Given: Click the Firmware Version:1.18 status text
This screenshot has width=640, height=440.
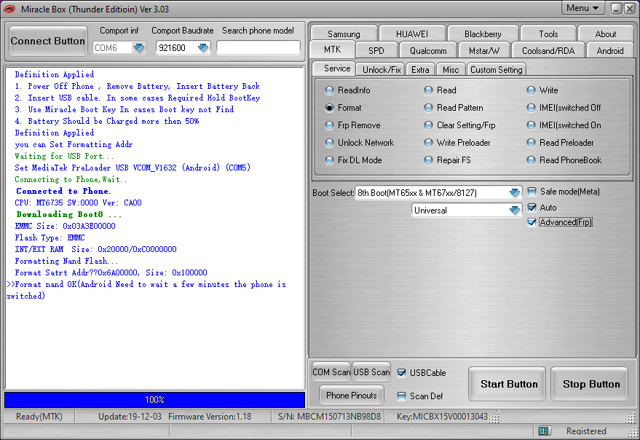Looking at the screenshot, I should tap(210, 416).
